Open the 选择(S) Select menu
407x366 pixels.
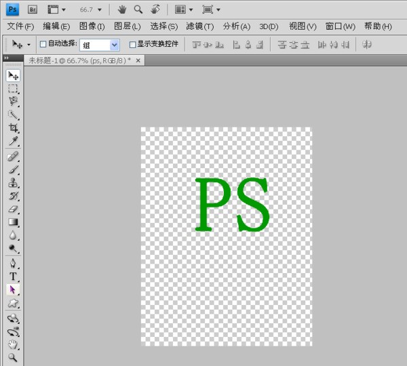coord(163,26)
